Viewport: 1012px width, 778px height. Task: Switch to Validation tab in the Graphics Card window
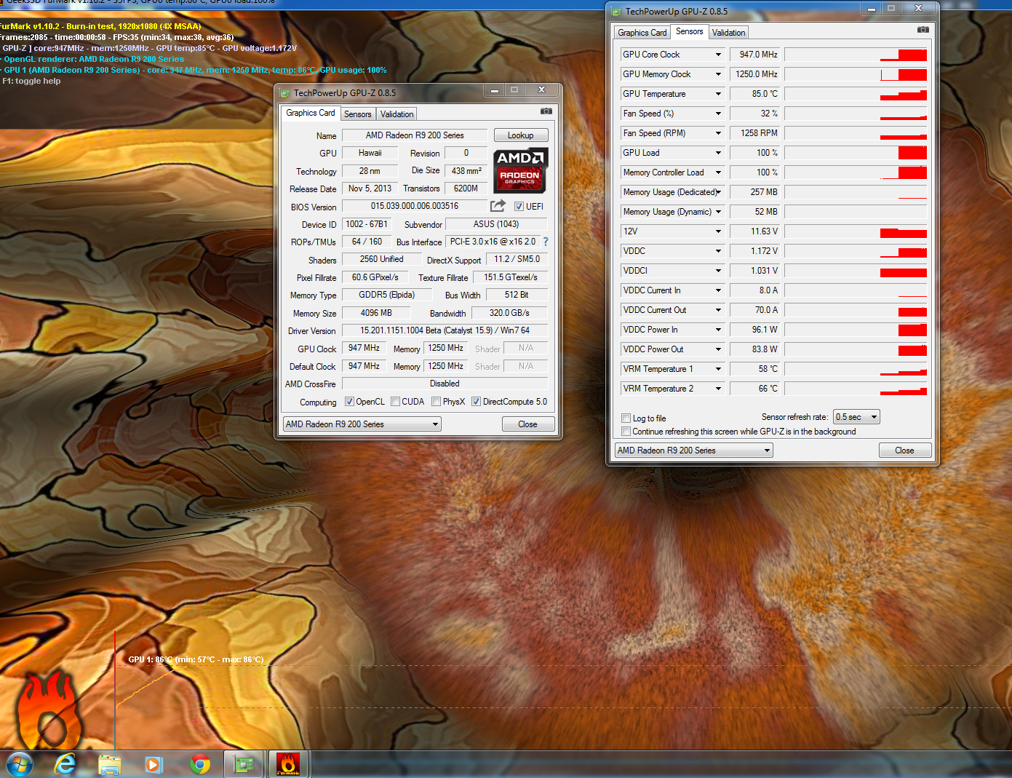click(x=397, y=114)
